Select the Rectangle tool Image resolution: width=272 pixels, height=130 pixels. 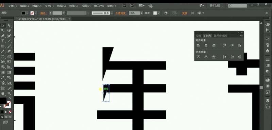(3, 46)
